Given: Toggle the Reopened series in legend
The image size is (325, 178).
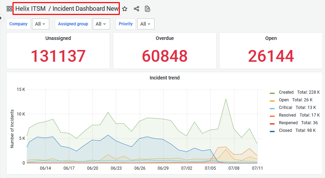Looking at the screenshot, I should pos(288,123).
